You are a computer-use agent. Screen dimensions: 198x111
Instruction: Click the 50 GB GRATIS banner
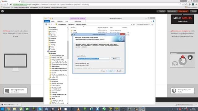182,19
